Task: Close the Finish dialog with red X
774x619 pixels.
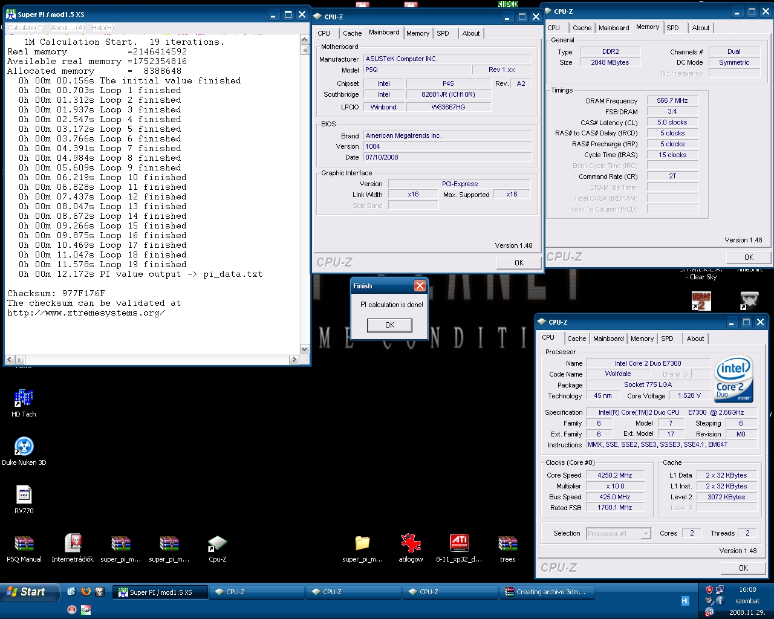Action: (420, 286)
